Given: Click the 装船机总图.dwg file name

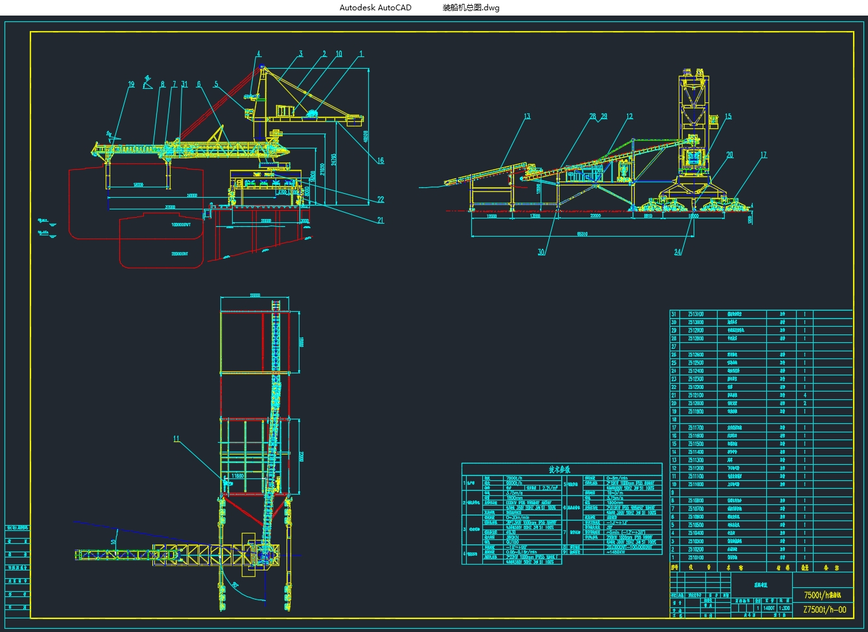Looking at the screenshot, I should [471, 8].
